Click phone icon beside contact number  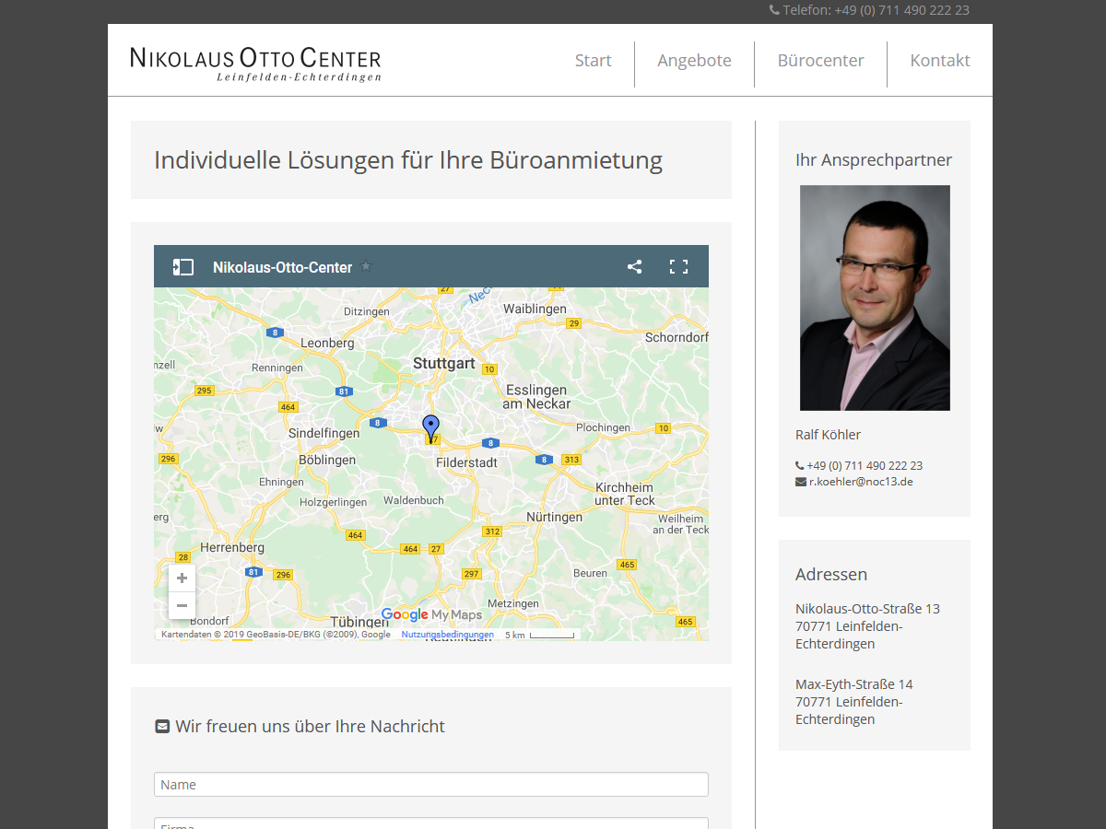[x=799, y=466]
